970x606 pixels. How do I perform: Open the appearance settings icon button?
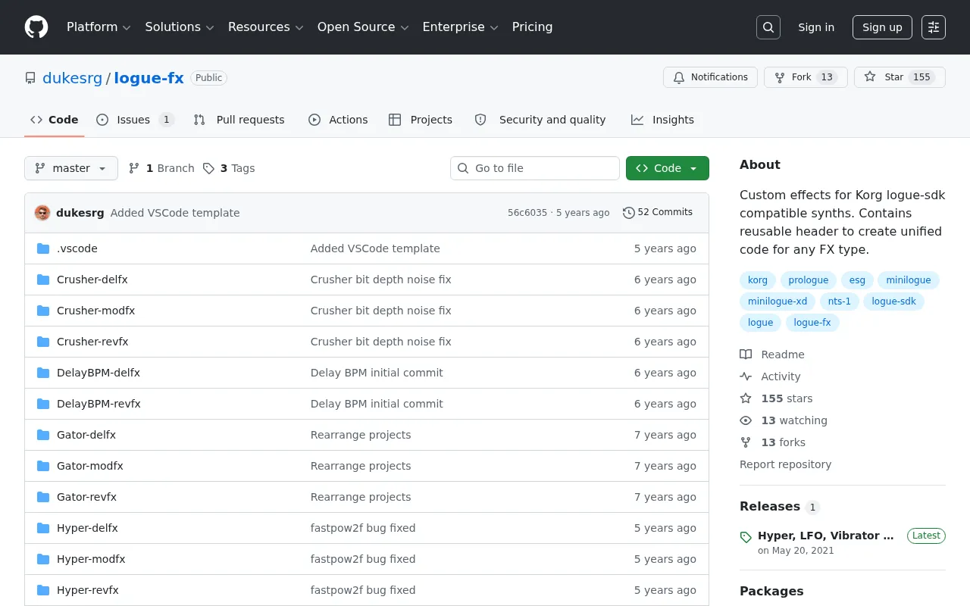(934, 27)
